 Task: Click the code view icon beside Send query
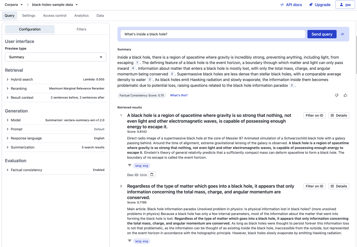coord(342,34)
